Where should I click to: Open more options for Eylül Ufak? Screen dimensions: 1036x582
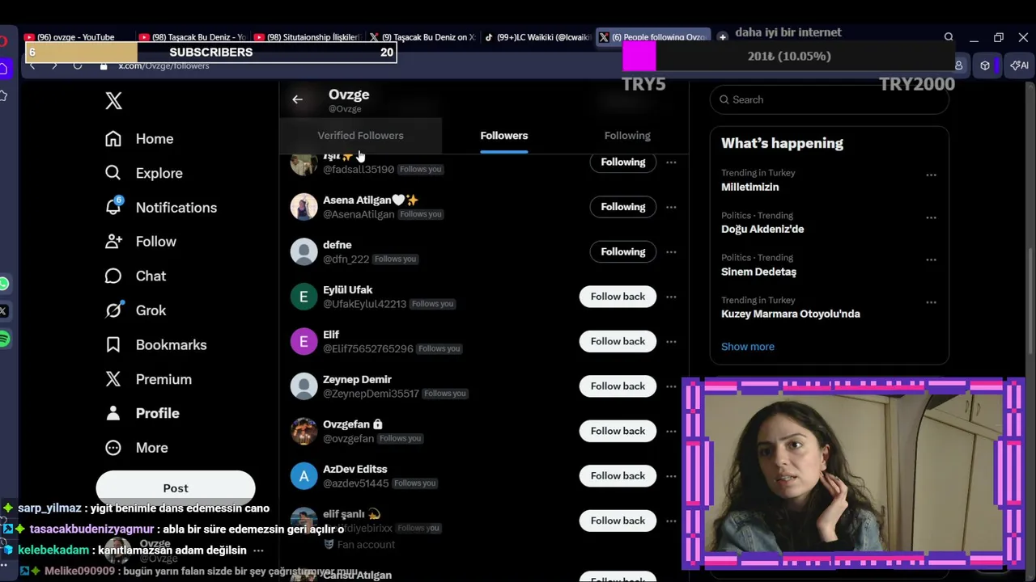(x=671, y=297)
